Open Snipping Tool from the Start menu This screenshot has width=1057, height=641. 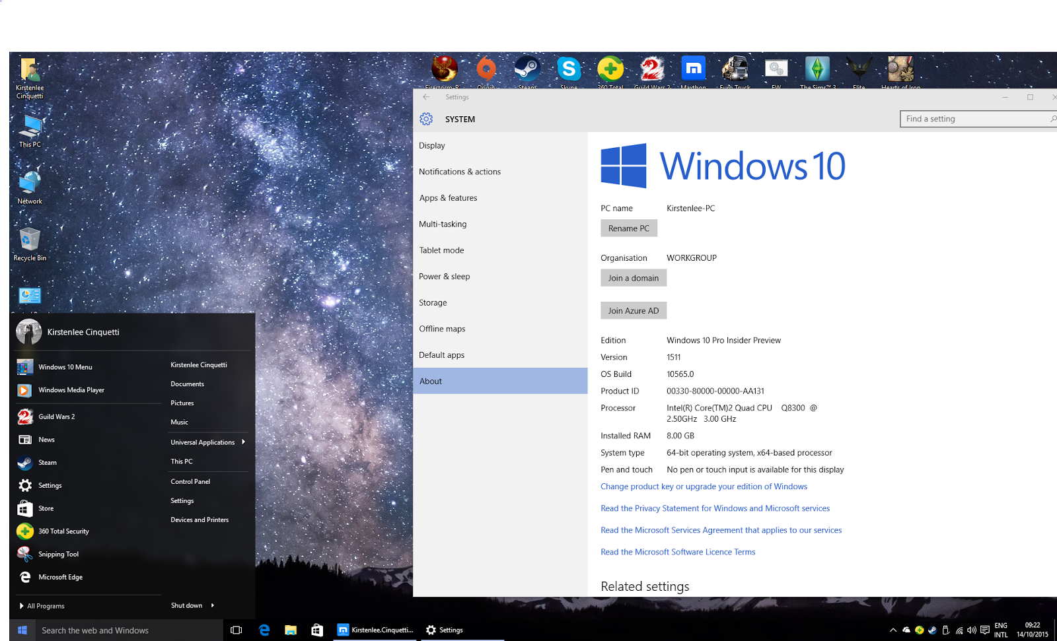pyautogui.click(x=59, y=554)
